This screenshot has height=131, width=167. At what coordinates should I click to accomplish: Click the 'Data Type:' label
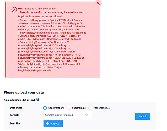pyautogui.click(x=16, y=108)
